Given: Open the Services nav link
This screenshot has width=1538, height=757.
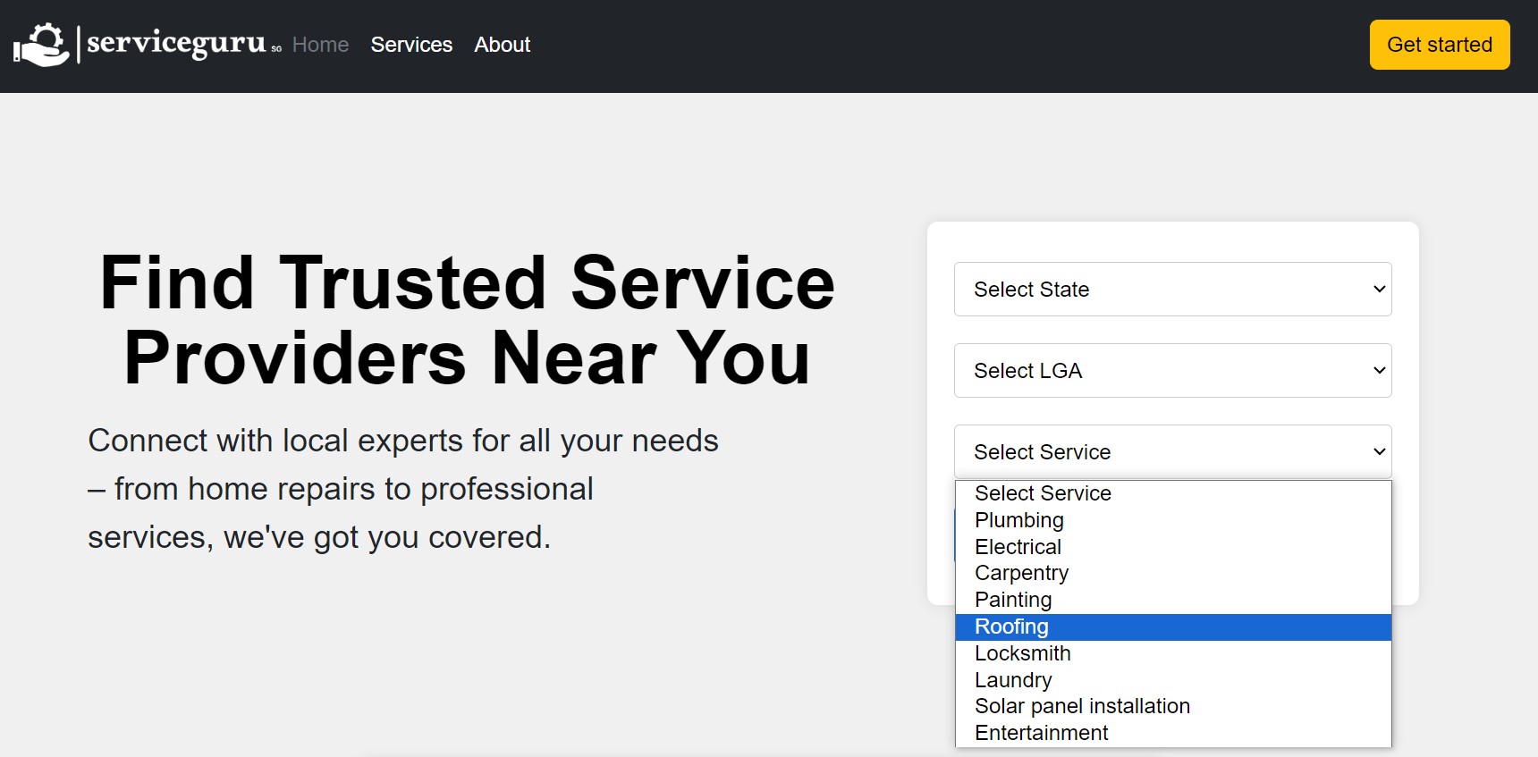Looking at the screenshot, I should pos(411,45).
